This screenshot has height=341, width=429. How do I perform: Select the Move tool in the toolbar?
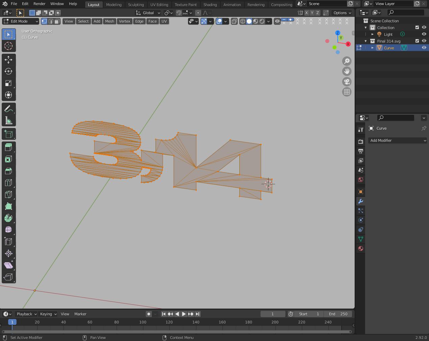coord(8,59)
